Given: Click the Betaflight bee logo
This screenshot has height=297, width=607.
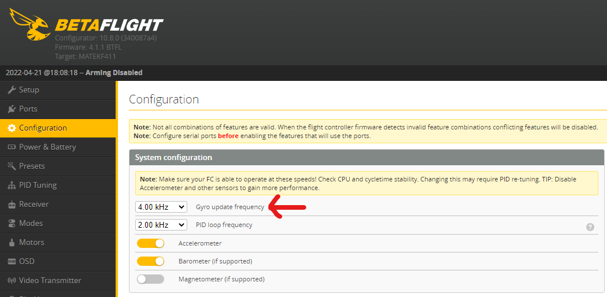Looking at the screenshot, I should (29, 24).
